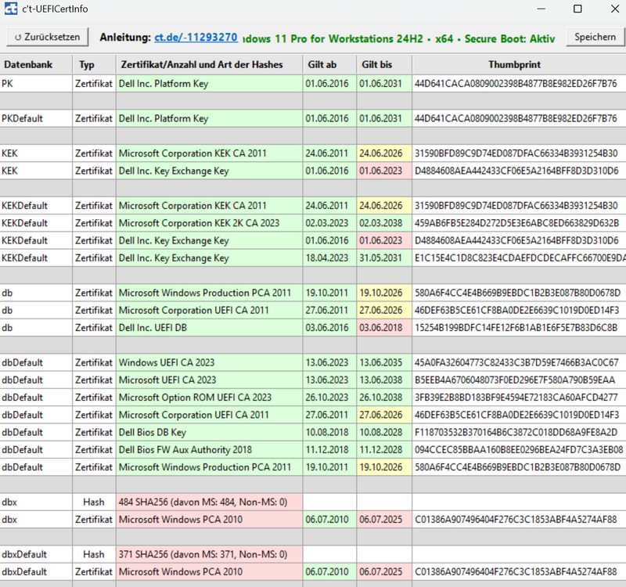Open the ct.de/-11293270 guide link

(196, 38)
